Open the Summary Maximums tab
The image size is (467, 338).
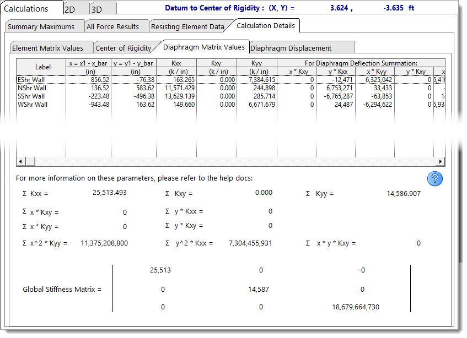44,26
